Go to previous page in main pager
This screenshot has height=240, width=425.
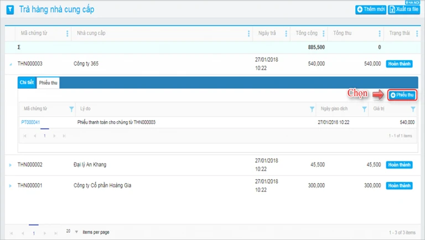pyautogui.click(x=23, y=233)
